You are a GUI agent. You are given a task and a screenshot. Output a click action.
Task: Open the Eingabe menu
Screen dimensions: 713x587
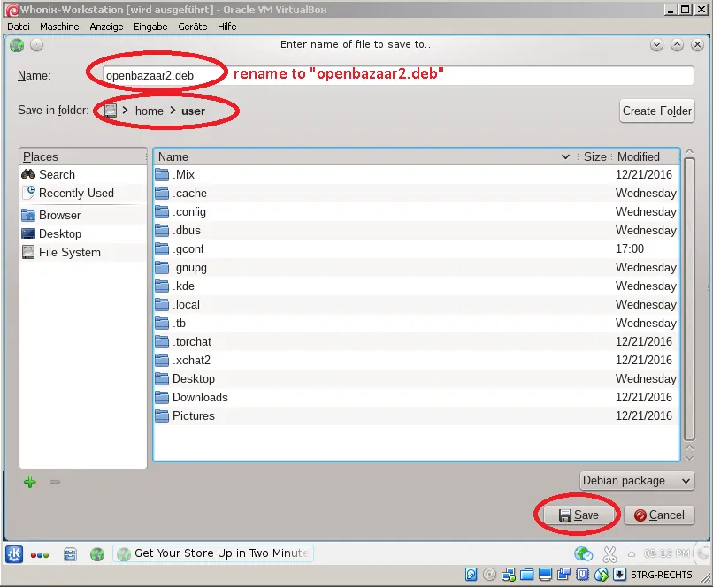150,27
